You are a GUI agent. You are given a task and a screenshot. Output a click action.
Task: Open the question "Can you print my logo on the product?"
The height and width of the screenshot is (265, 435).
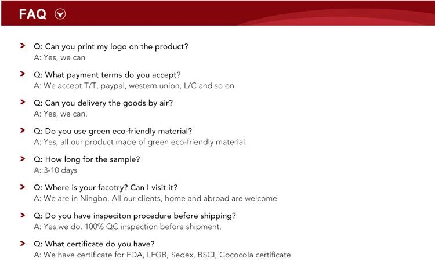click(111, 46)
